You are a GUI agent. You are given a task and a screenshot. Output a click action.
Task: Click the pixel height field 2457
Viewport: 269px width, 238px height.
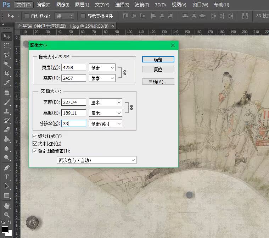click(x=74, y=78)
